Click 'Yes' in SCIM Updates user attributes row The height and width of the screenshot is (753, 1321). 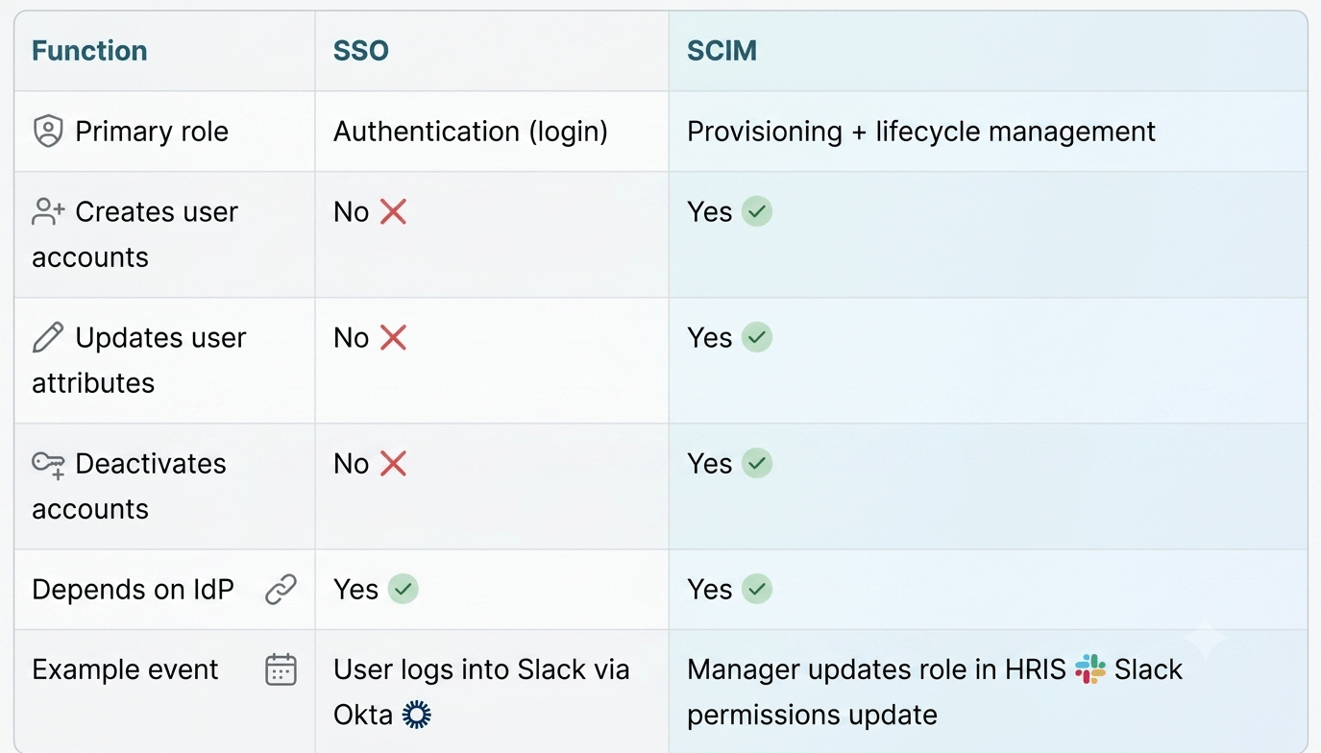(x=710, y=337)
